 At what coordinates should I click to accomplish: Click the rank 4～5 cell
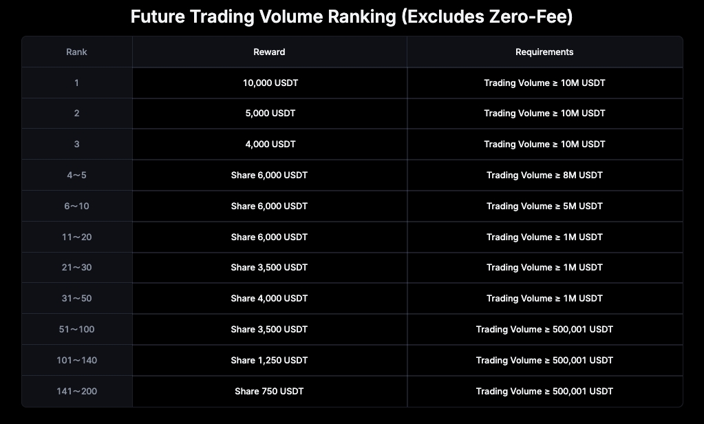(76, 175)
